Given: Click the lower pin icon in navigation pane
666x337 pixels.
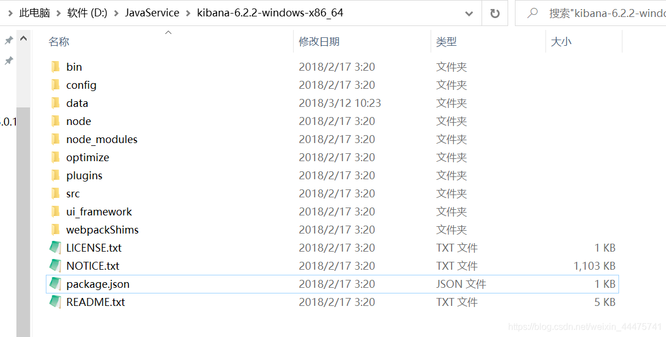Looking at the screenshot, I should 8,61.
